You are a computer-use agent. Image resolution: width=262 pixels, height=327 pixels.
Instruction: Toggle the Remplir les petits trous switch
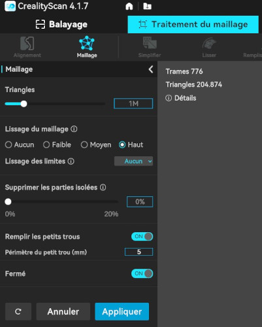(x=142, y=237)
